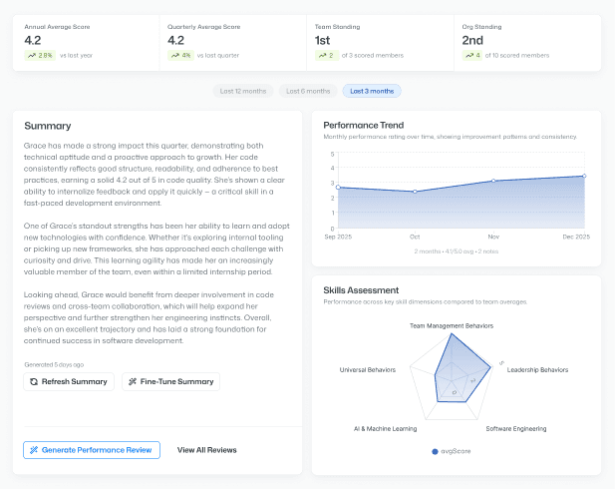Switch to Last 12 months range
Viewport: 615px width, 489px height.
click(x=242, y=91)
